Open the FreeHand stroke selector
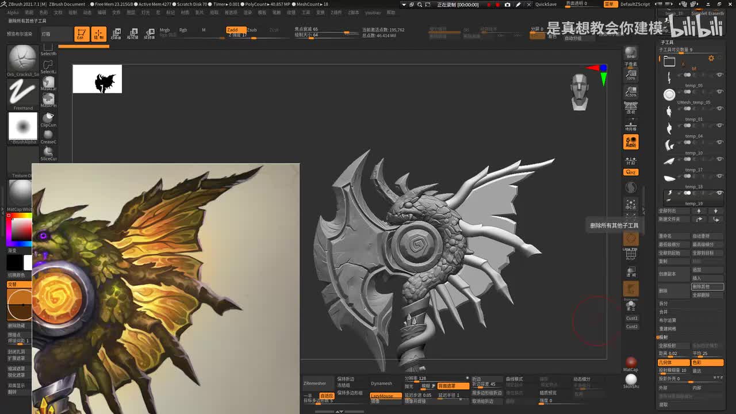 tap(23, 94)
